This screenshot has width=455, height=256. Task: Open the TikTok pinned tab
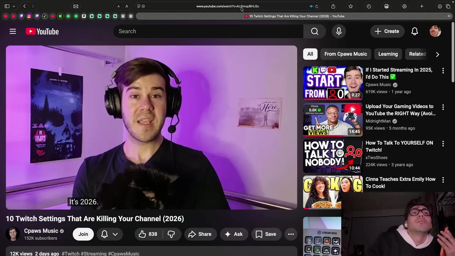45,16
